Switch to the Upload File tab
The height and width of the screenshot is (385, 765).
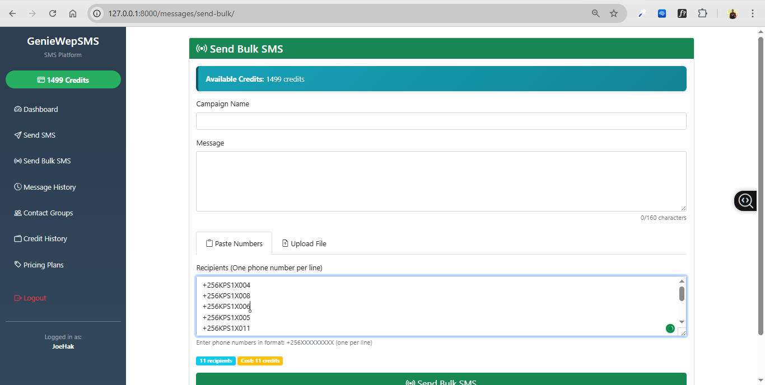304,244
